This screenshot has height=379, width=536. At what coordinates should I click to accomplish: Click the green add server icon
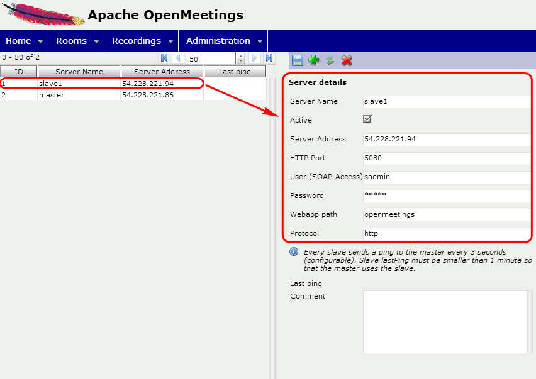314,60
